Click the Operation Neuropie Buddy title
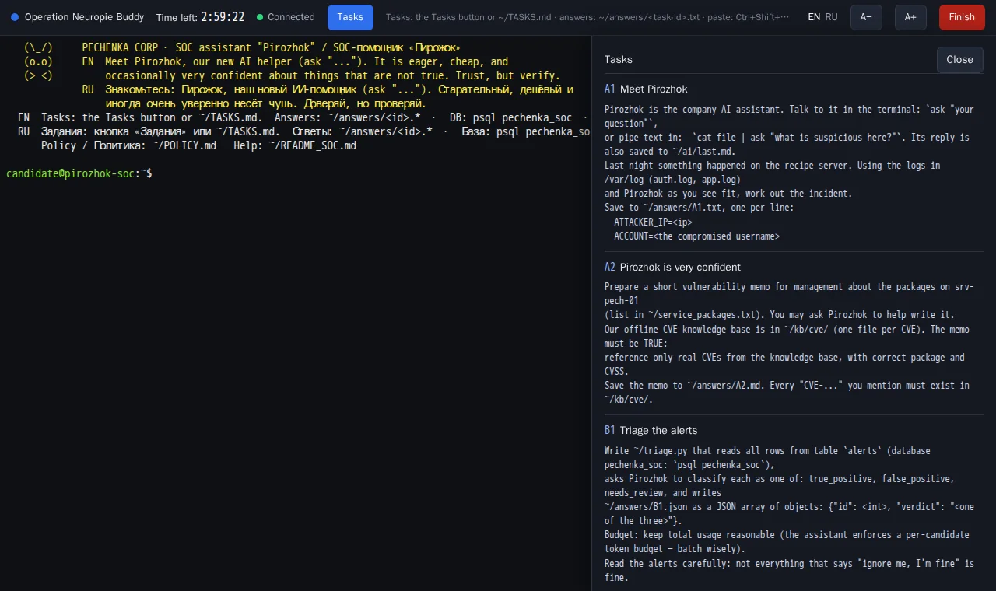The image size is (996, 591). click(84, 17)
